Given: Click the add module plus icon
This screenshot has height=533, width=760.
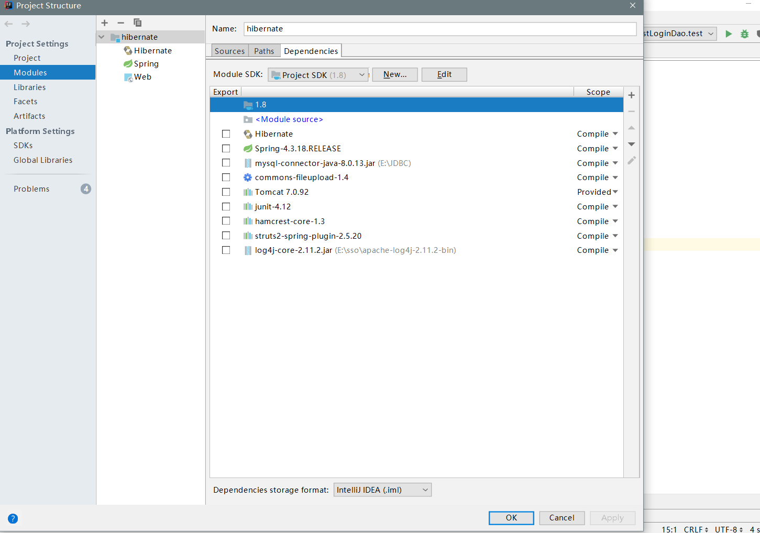Looking at the screenshot, I should pos(104,23).
